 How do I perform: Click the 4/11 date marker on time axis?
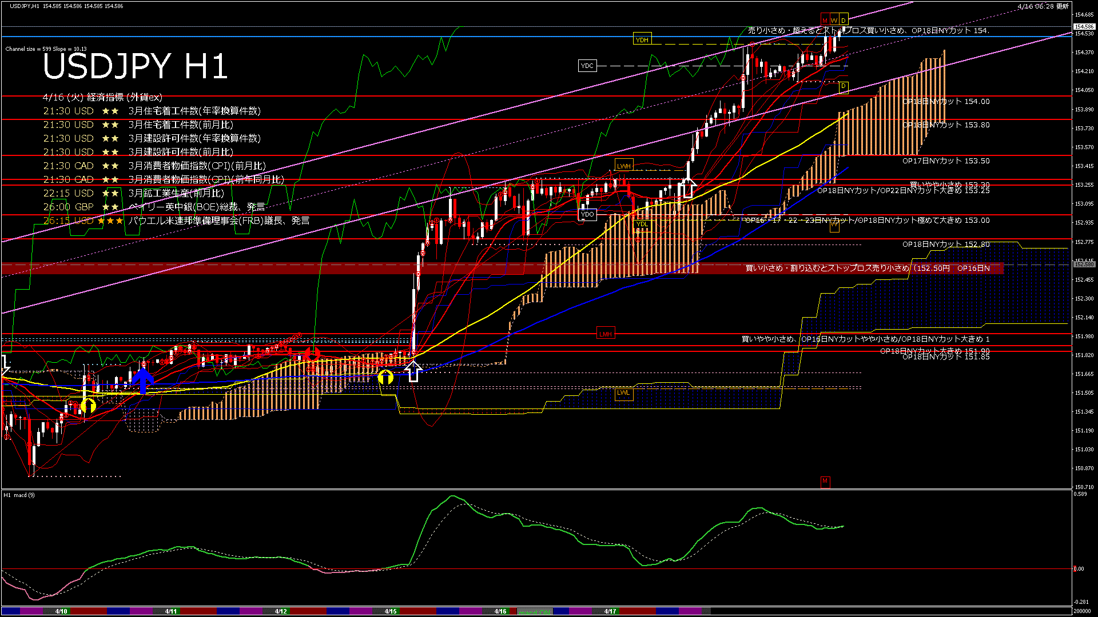(171, 611)
